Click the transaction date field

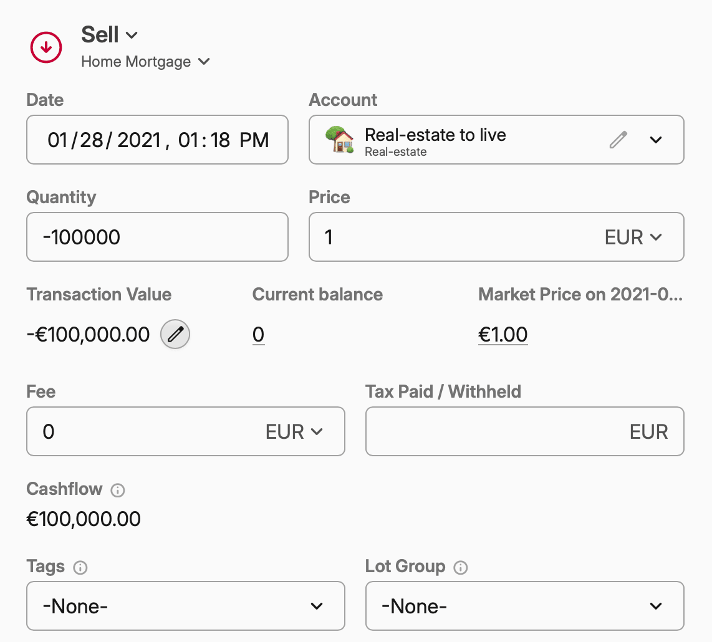tap(157, 140)
